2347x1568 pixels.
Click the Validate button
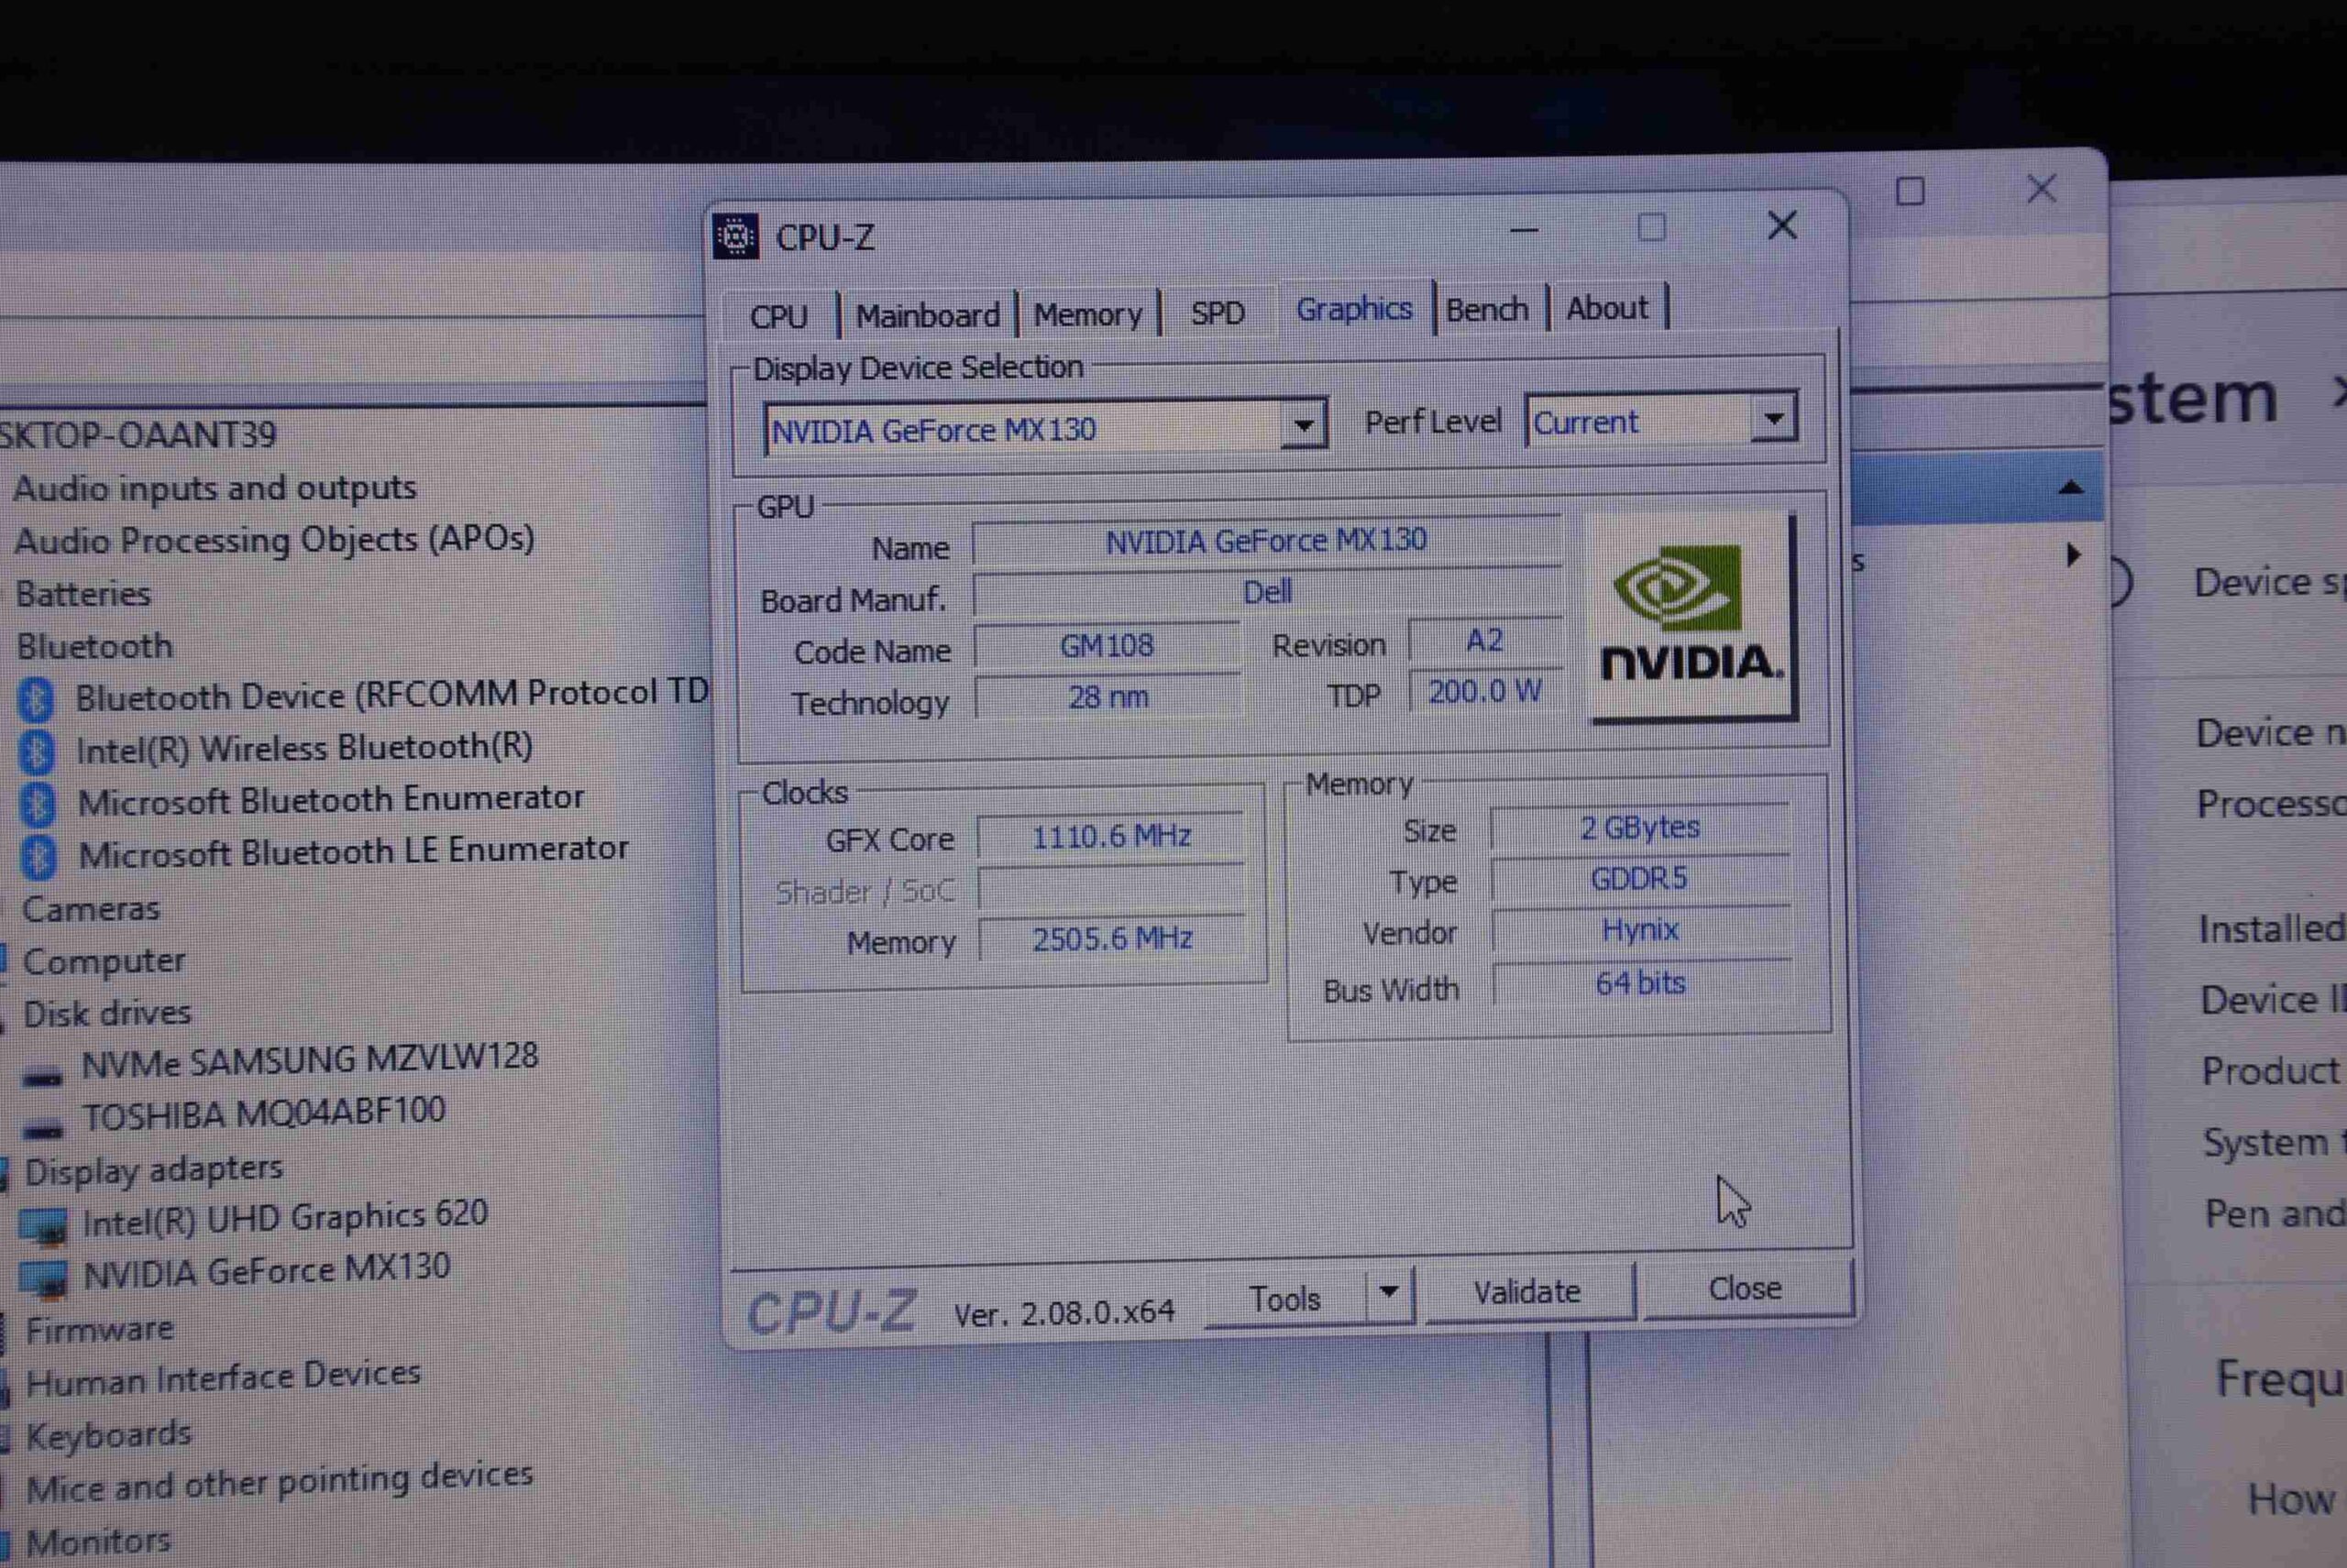point(1526,1292)
